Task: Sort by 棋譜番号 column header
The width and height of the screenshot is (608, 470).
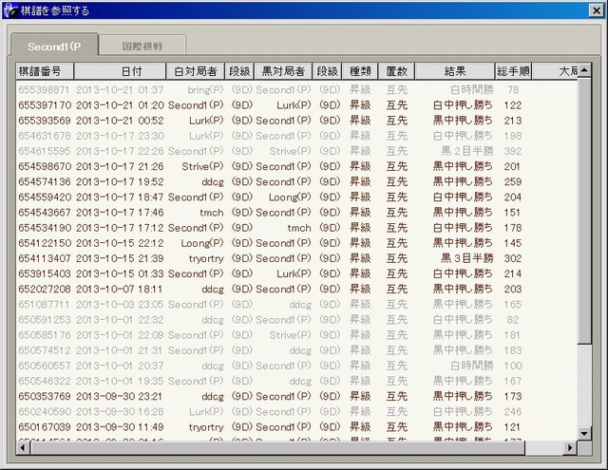Action: [45, 71]
